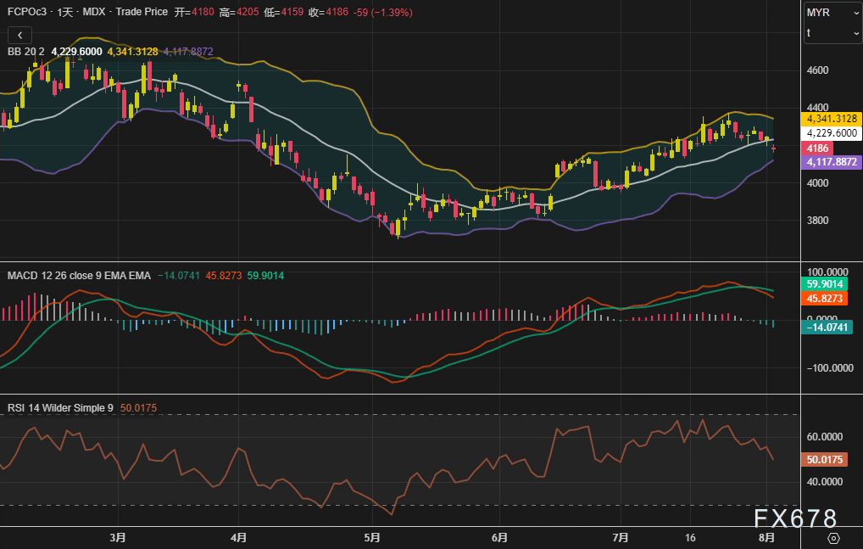The width and height of the screenshot is (863, 549).
Task: Expand the 't' unit dropdown
Action: pyautogui.click(x=832, y=33)
